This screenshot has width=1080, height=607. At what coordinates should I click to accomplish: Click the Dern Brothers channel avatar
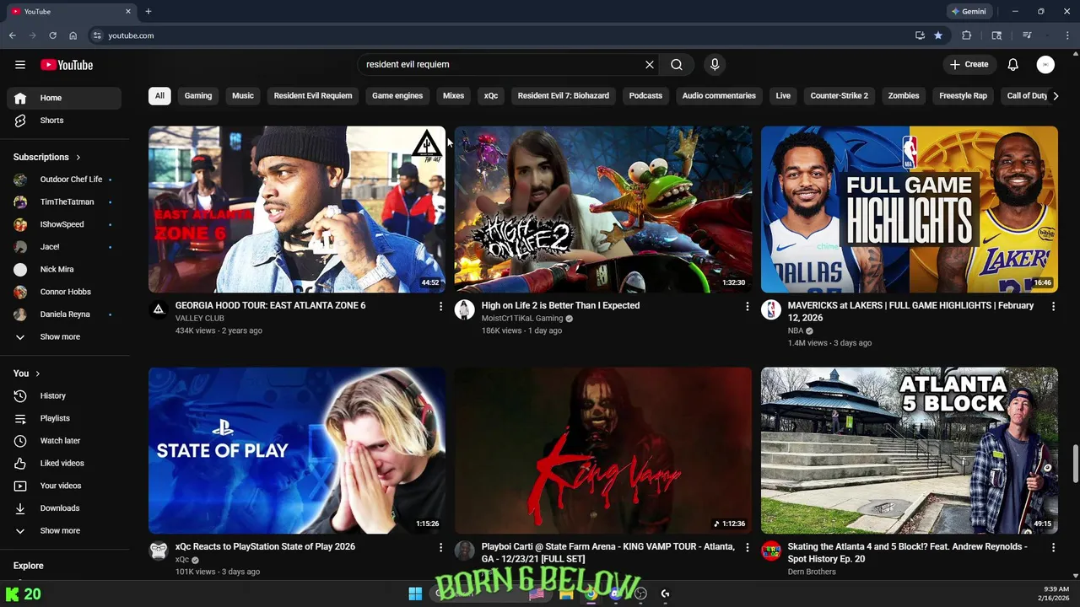771,551
